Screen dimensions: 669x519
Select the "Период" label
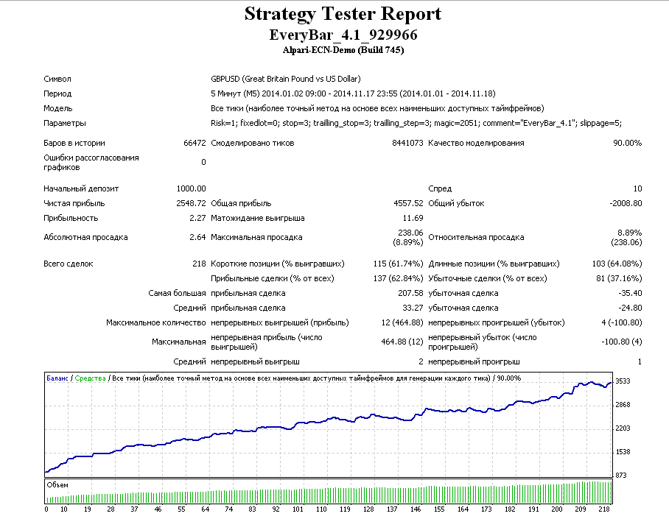pos(57,93)
